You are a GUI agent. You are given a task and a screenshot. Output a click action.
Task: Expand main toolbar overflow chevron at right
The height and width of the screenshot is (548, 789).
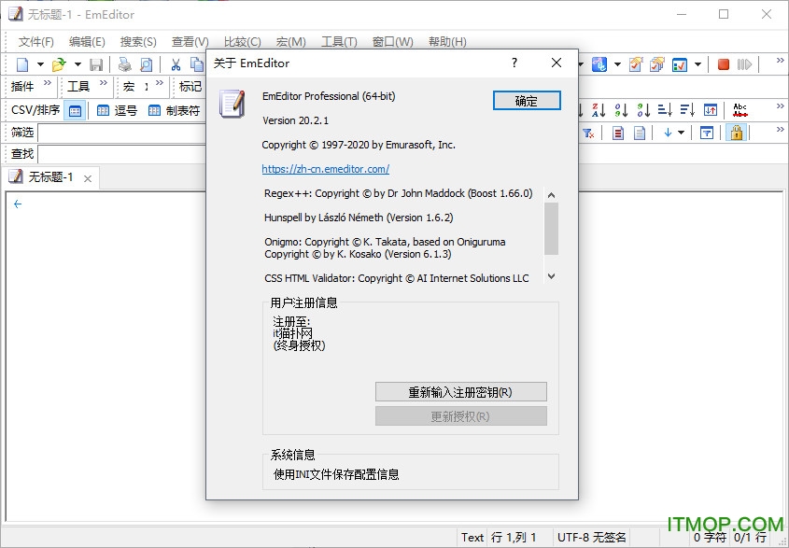[780, 61]
